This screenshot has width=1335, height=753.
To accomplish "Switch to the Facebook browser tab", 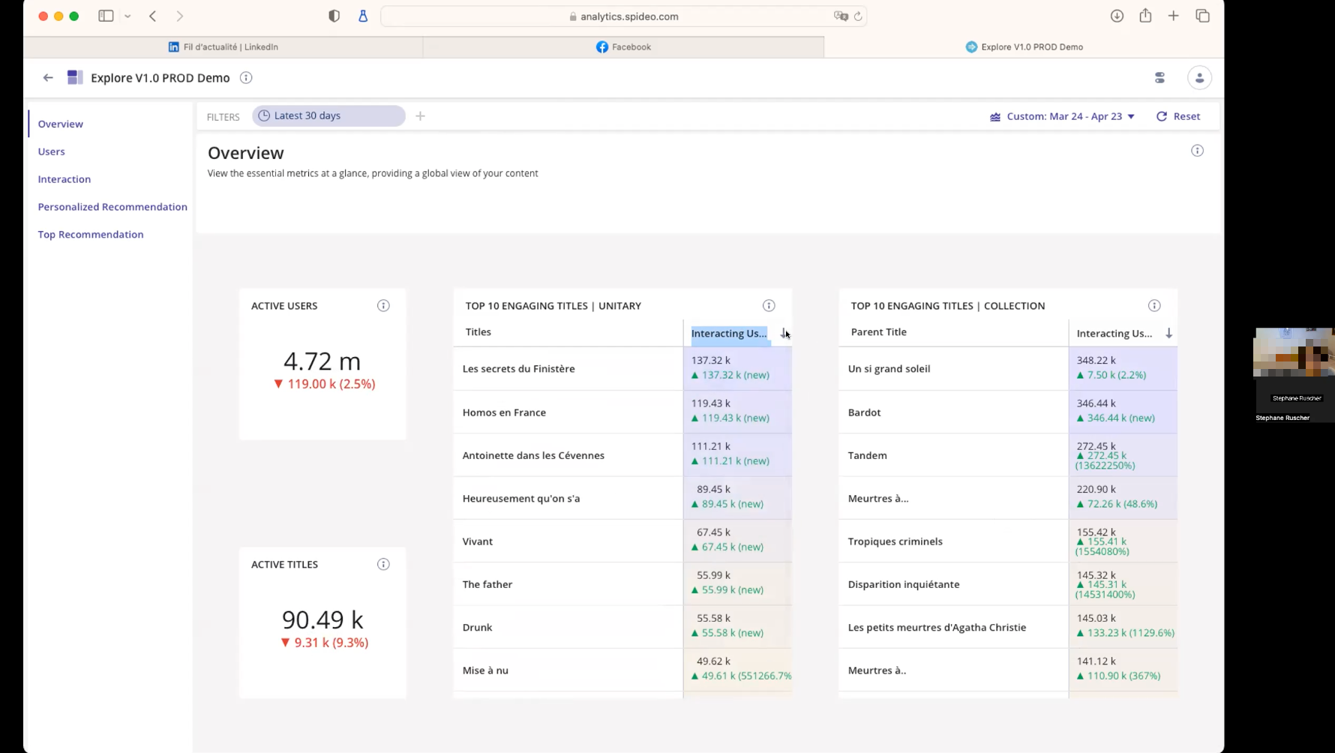I will [x=623, y=46].
